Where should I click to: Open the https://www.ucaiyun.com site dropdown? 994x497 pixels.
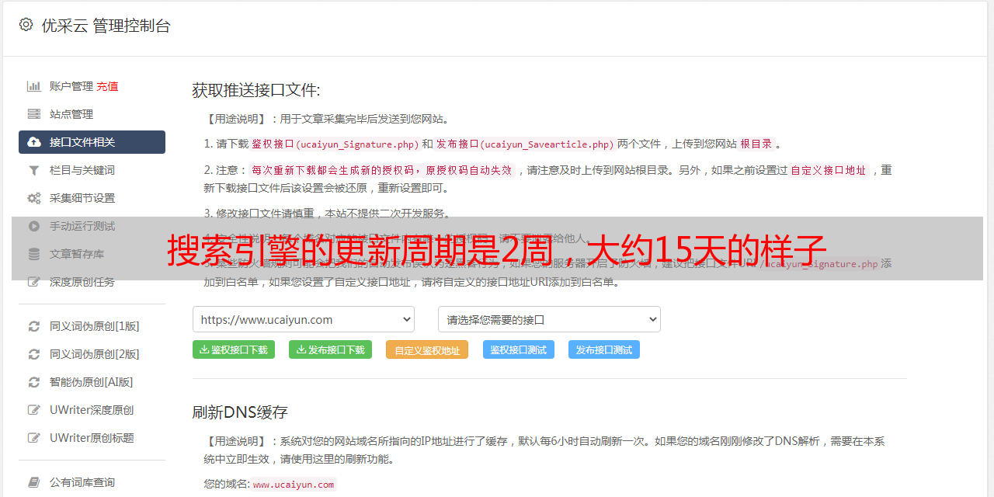304,319
